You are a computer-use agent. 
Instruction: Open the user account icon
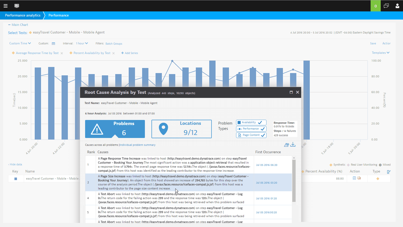397,6
